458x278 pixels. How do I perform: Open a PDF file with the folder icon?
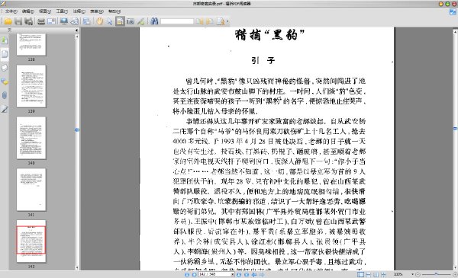coord(8,21)
